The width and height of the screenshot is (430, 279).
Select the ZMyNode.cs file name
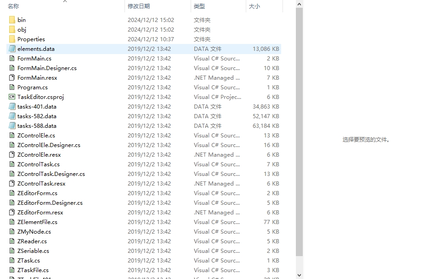pyautogui.click(x=34, y=231)
